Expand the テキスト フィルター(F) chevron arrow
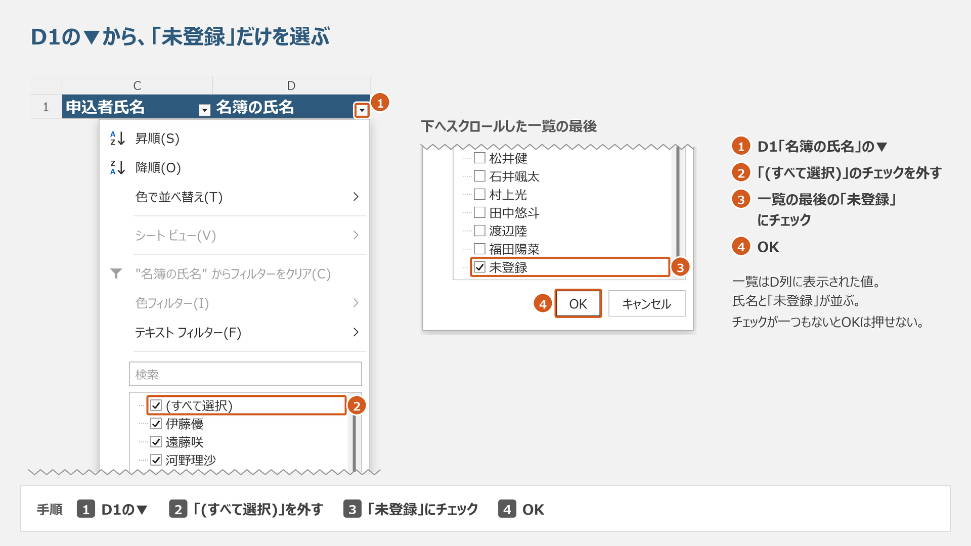The image size is (971, 546). point(356,332)
